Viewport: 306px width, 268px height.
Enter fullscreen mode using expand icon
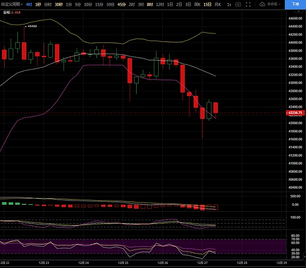coord(248,4)
